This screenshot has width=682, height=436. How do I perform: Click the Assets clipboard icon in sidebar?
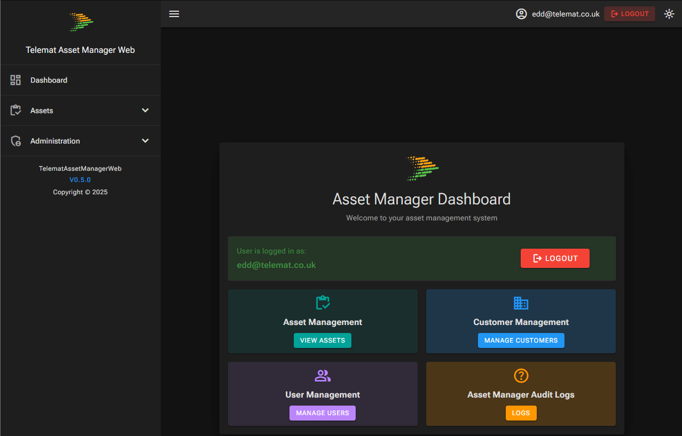[x=15, y=110]
